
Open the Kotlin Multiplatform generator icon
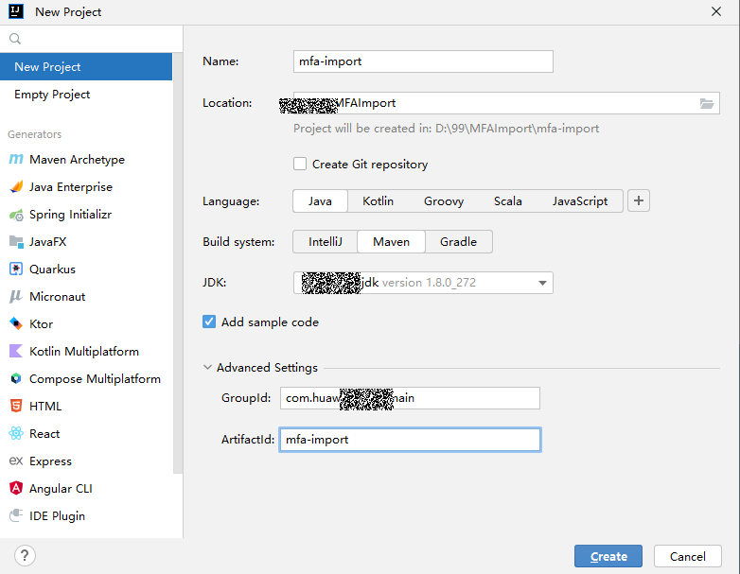[x=15, y=352]
